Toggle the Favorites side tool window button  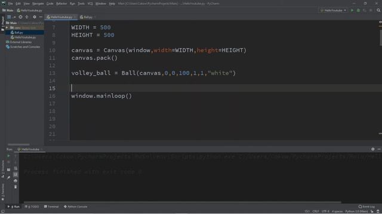2,191
